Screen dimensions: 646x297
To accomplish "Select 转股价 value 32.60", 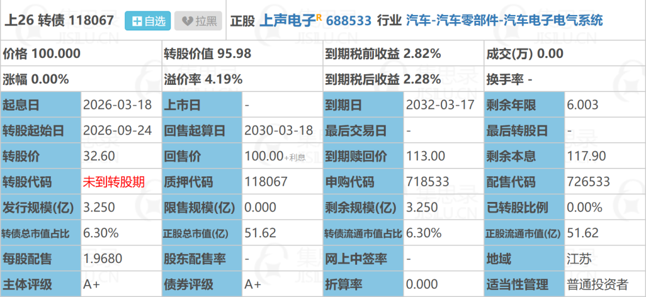I will 99,156.
